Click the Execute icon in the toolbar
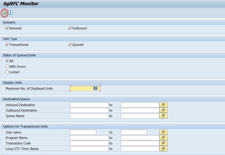The width and height of the screenshot is (225, 155). pos(4,13)
